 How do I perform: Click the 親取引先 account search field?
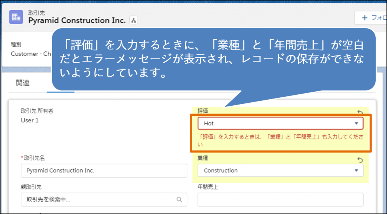[104, 199]
